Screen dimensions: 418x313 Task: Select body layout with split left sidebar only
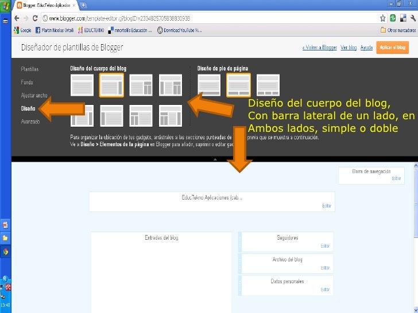coord(141,116)
